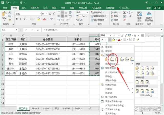Screen dimensions: 164x115
Task: Toggle Underline in the ribbon font group
Action: coord(25,19)
